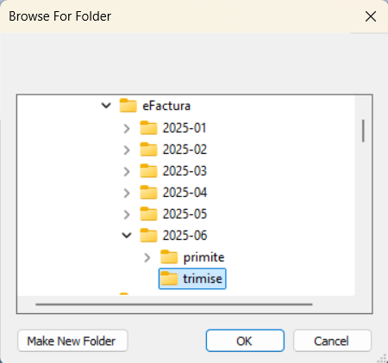The width and height of the screenshot is (388, 363).
Task: Click the 2025-03 folder icon
Action: [148, 171]
